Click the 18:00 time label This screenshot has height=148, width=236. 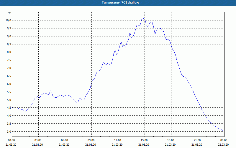(171, 140)
